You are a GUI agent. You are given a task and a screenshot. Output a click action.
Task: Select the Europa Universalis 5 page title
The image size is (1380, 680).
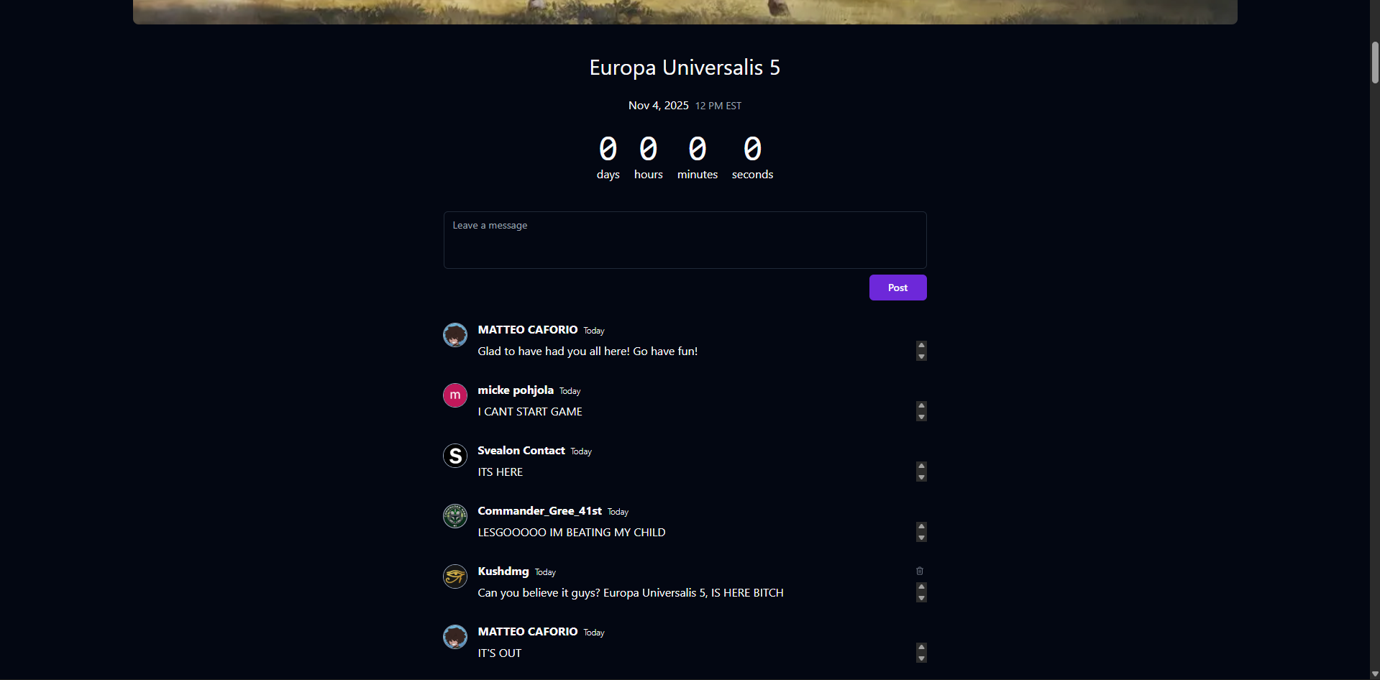point(684,67)
